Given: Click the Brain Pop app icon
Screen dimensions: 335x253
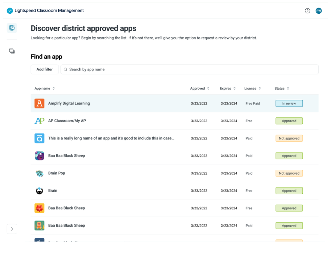Looking at the screenshot, I should tap(40, 173).
